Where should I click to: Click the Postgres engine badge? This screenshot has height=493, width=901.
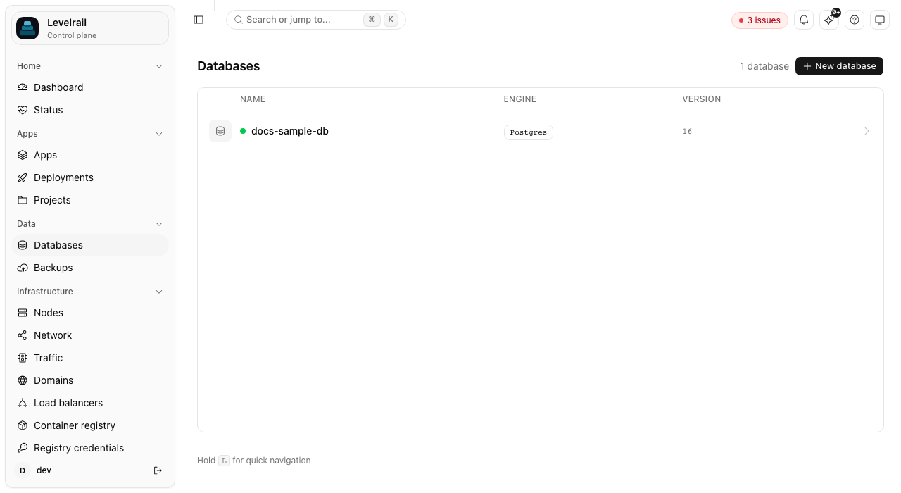point(529,132)
